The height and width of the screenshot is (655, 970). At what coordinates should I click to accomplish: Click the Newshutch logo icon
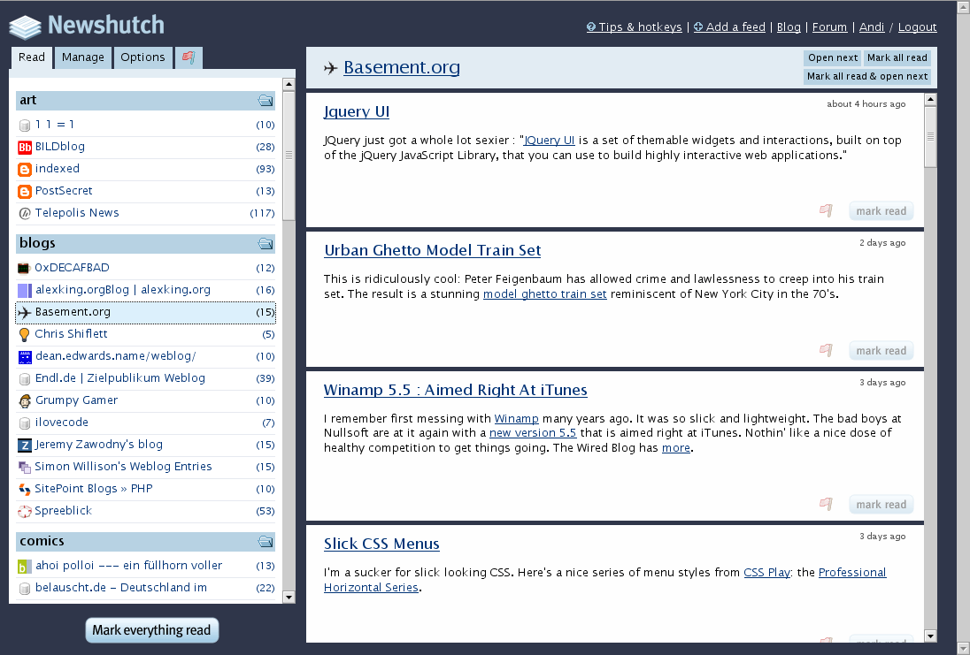pos(26,27)
